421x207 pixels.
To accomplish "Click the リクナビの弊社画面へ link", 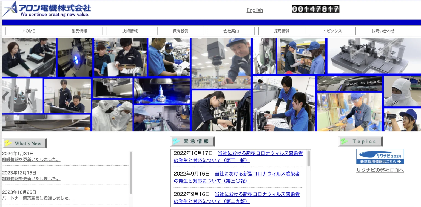I will pos(380,170).
